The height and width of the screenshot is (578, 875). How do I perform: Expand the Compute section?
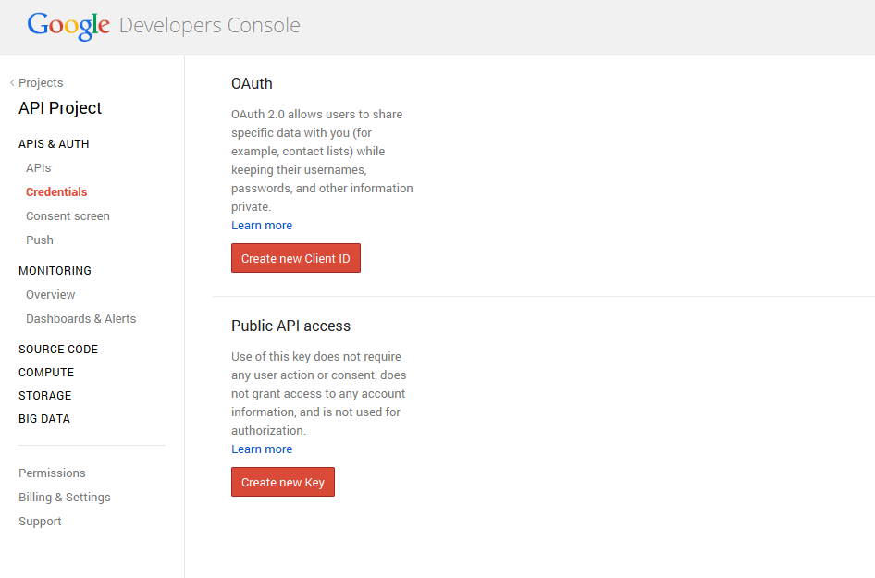pos(46,373)
